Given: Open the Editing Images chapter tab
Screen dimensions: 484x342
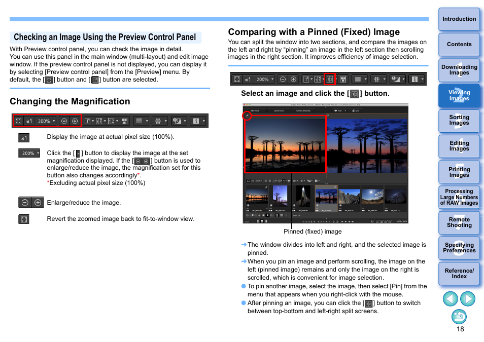Looking at the screenshot, I should click(459, 146).
